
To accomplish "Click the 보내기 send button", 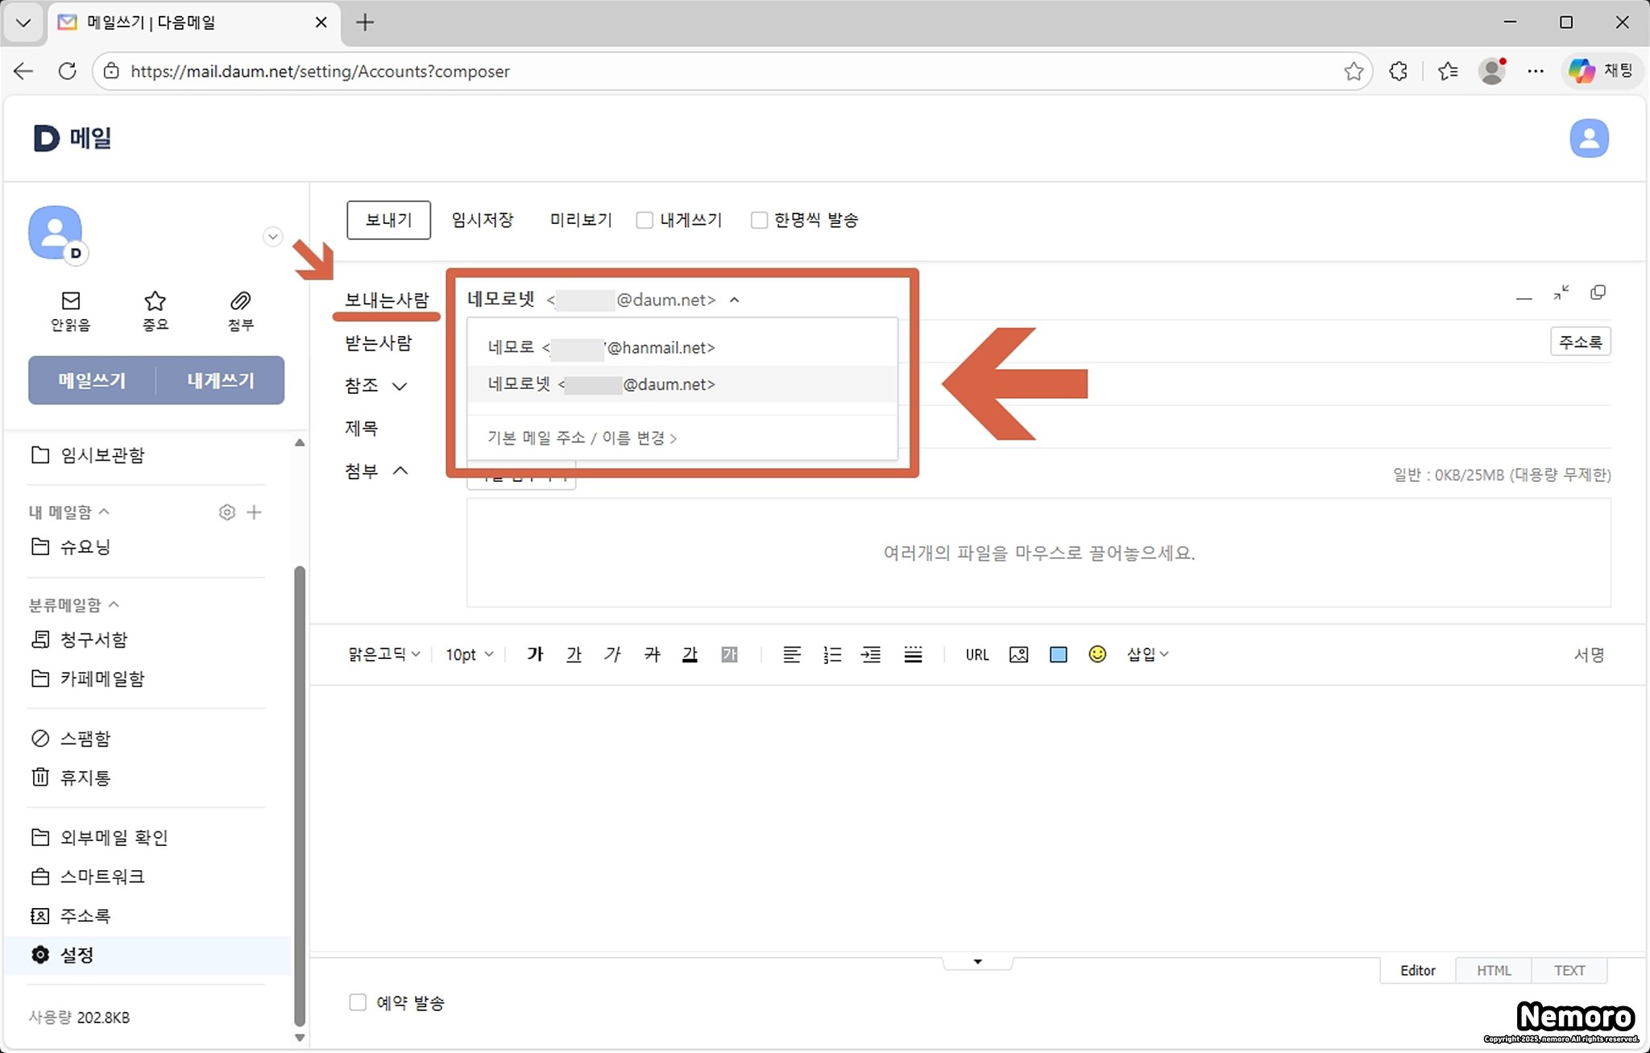I will pyautogui.click(x=388, y=220).
